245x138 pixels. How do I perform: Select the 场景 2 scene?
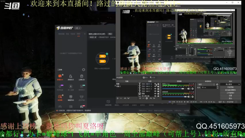click(x=127, y=86)
